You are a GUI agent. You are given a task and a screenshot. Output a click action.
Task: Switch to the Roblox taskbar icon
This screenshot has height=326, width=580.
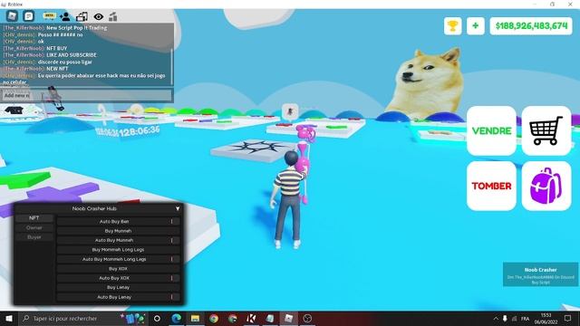point(289,318)
